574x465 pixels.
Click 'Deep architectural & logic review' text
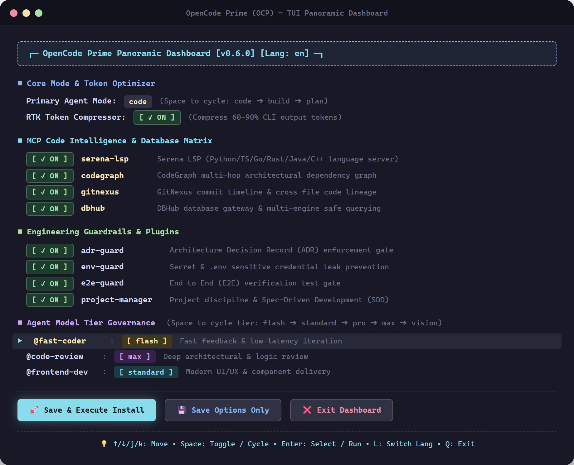coord(236,357)
